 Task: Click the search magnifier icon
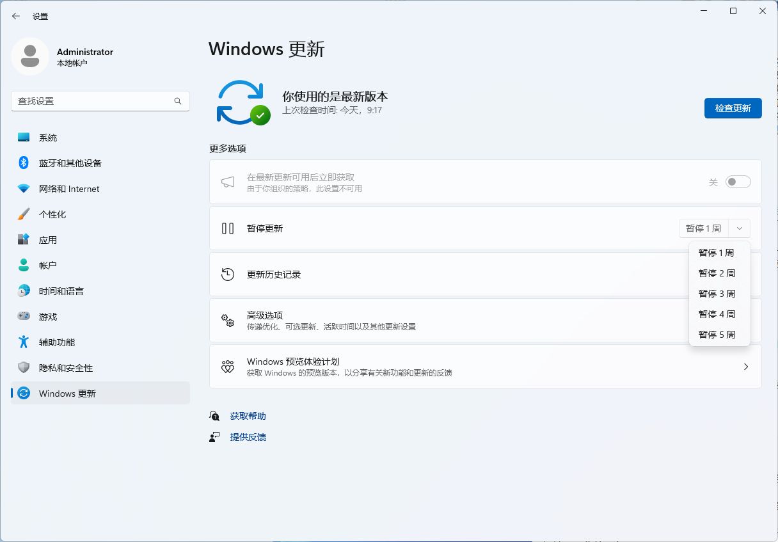click(x=178, y=101)
